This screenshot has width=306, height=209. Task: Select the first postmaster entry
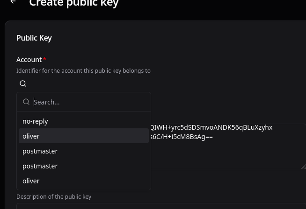pos(84,151)
